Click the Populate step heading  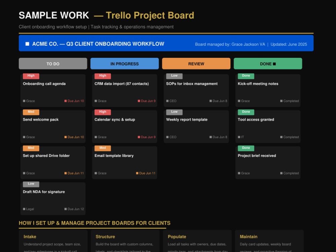[x=177, y=237]
